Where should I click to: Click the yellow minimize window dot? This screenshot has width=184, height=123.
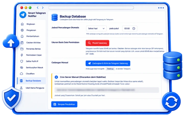[x=26, y=8]
